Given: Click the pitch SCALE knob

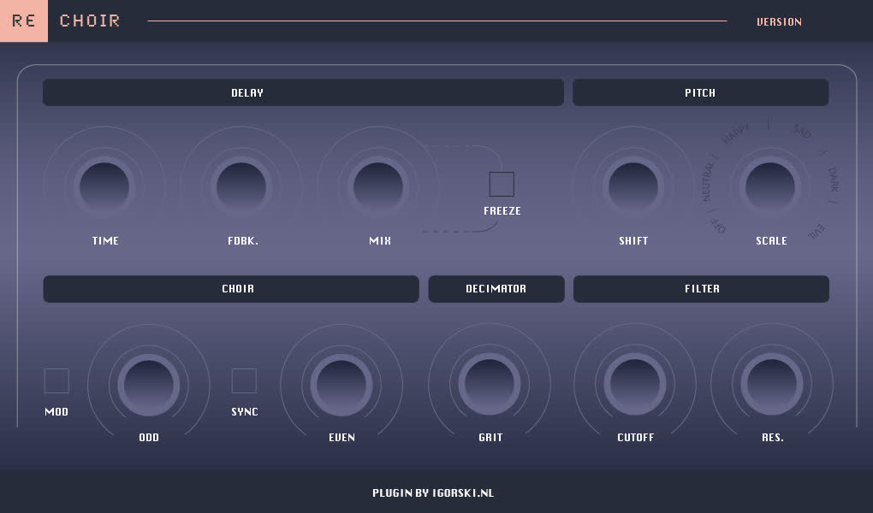Looking at the screenshot, I should (770, 187).
